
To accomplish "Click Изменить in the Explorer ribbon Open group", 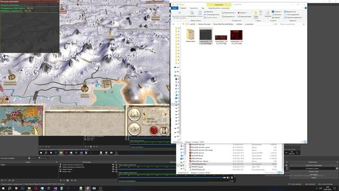I will [x=276, y=14].
